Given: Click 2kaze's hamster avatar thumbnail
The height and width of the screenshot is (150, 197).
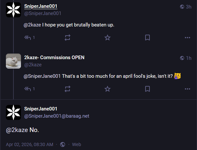Looking at the screenshot, I should [14, 61].
